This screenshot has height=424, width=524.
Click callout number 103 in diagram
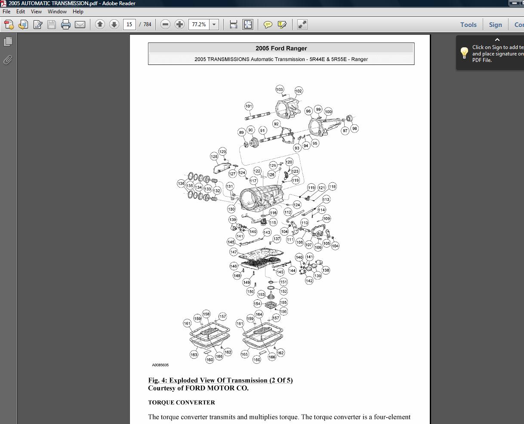click(x=280, y=89)
